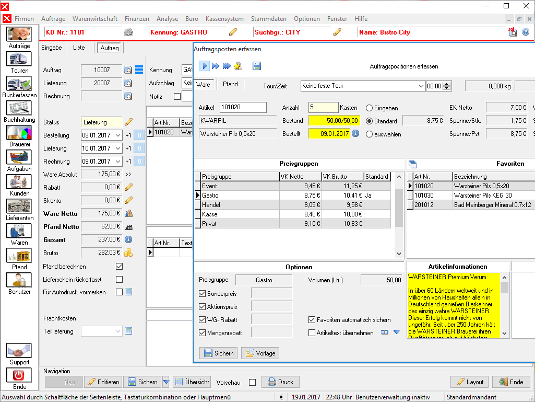This screenshot has width=535, height=402.
Task: Click the pencil icon beside Suchbgr. CITY
Action: pyautogui.click(x=338, y=32)
